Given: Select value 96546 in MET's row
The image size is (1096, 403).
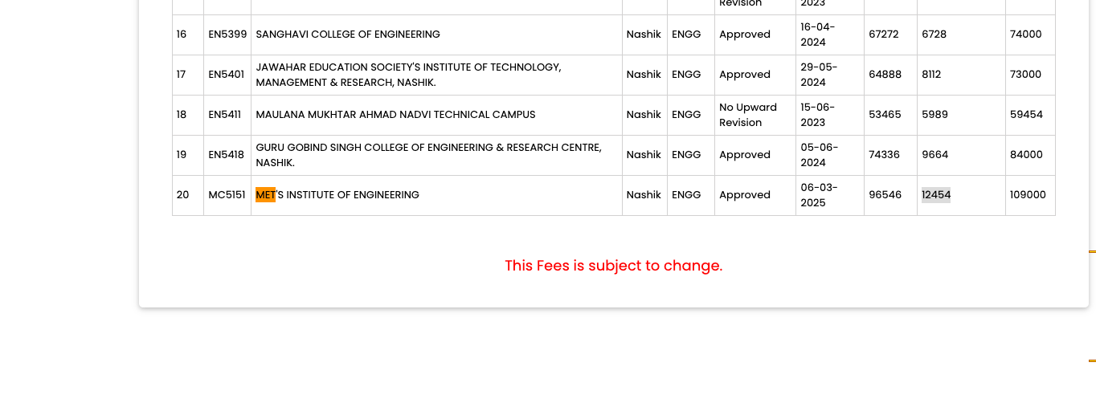Looking at the screenshot, I should tap(885, 195).
